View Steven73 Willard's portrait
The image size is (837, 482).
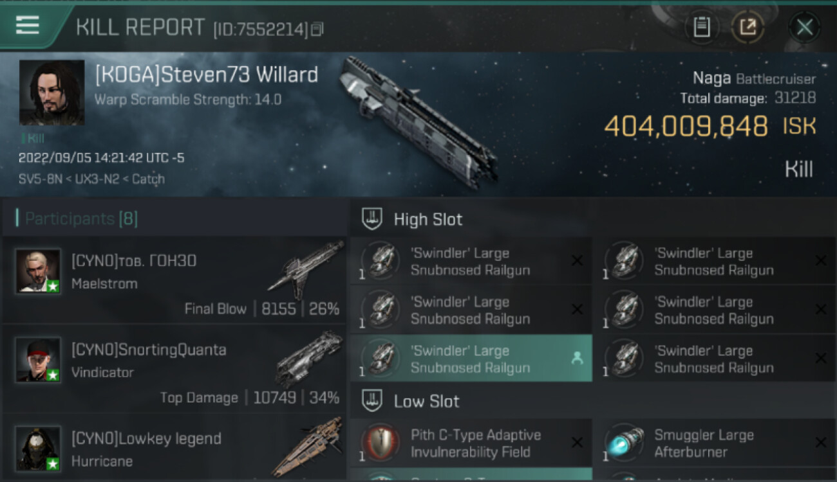click(x=52, y=93)
